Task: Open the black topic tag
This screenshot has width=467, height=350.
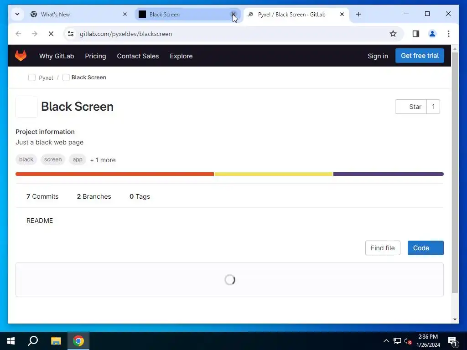Action: click(x=26, y=160)
